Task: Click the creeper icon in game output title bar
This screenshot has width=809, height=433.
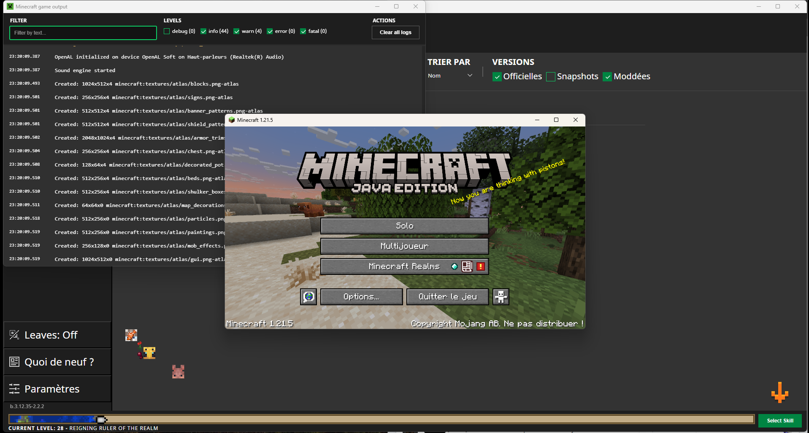Action: [10, 6]
